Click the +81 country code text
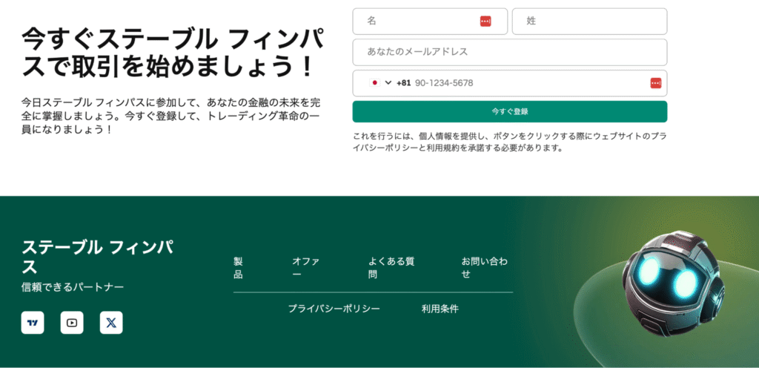The image size is (759, 368). [x=403, y=83]
